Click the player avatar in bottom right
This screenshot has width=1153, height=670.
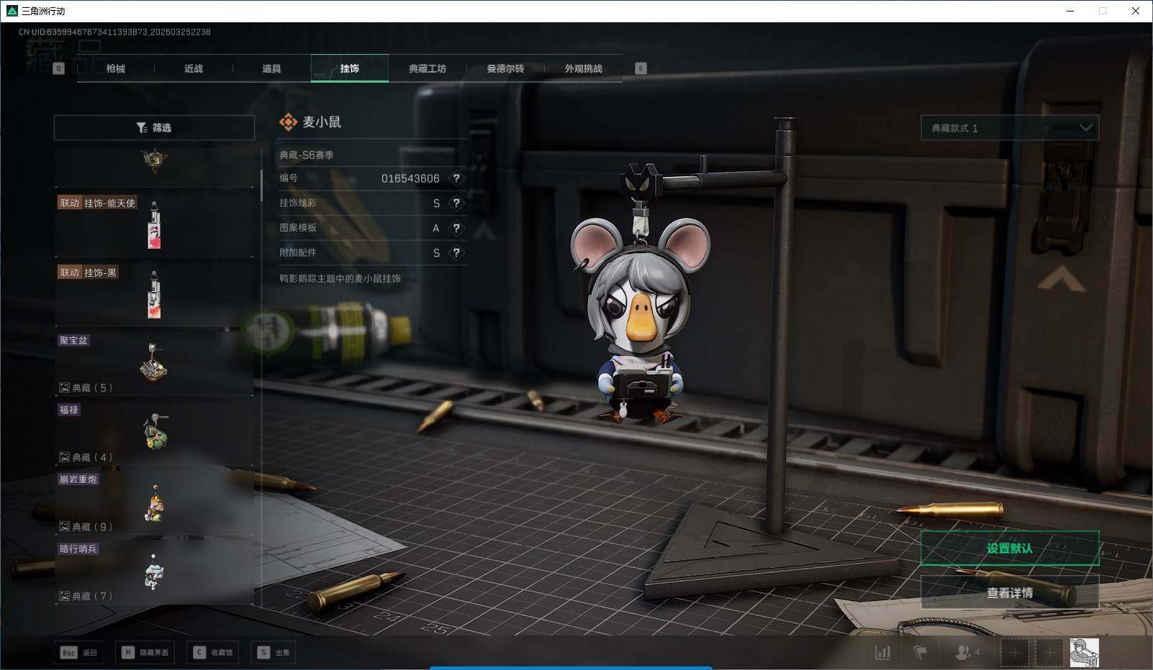(1084, 653)
